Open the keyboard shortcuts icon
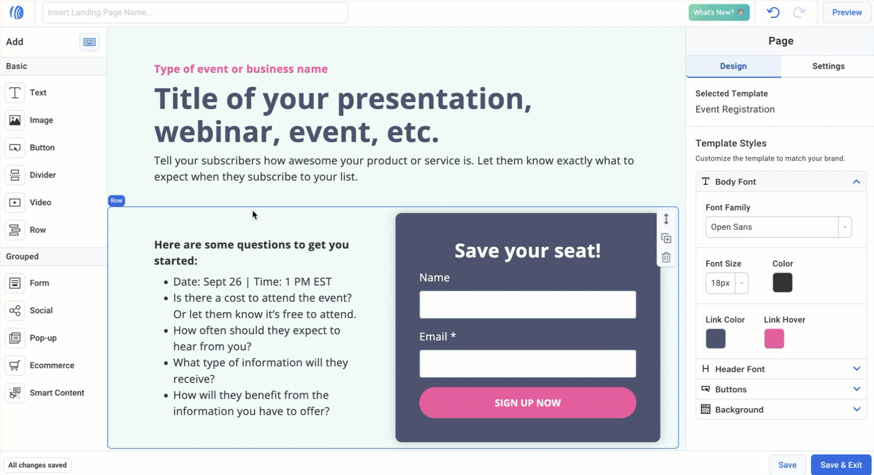The image size is (874, 475). point(90,42)
